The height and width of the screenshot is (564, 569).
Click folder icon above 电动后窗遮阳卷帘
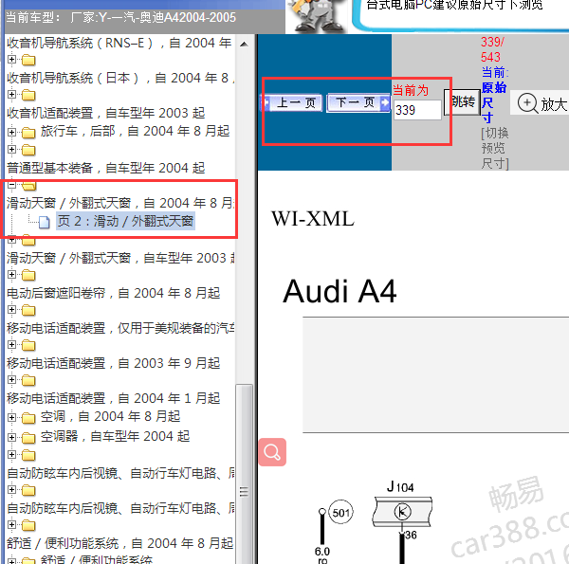pyautogui.click(x=28, y=275)
